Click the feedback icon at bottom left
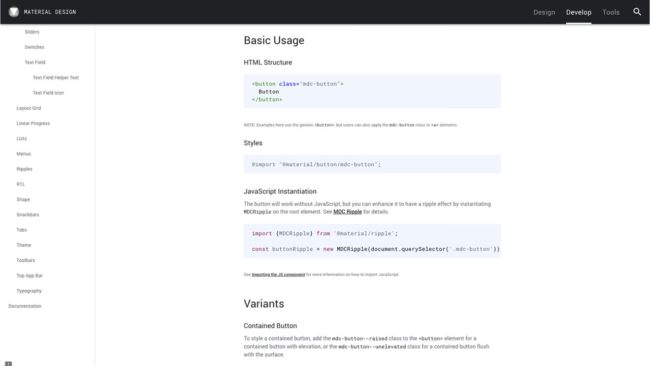Screen dimensions: 650x366 pyautogui.click(x=8, y=363)
